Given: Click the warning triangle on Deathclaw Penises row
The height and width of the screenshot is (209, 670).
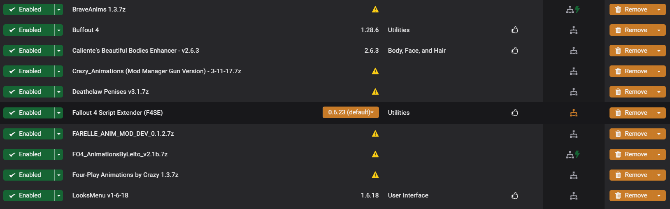Looking at the screenshot, I should 375,92.
